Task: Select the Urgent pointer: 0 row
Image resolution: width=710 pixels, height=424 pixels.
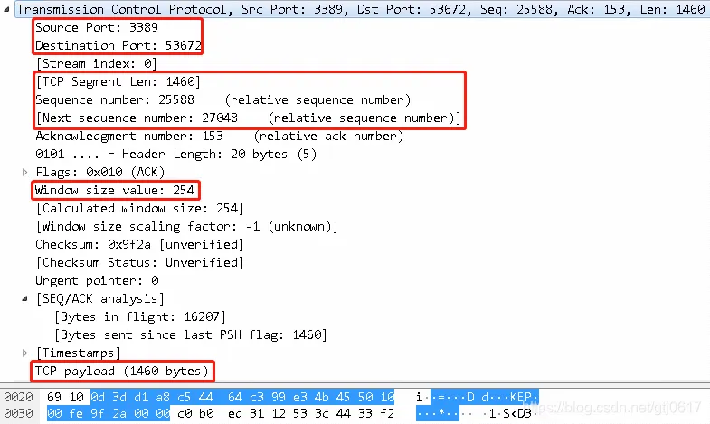Action: pos(97,280)
